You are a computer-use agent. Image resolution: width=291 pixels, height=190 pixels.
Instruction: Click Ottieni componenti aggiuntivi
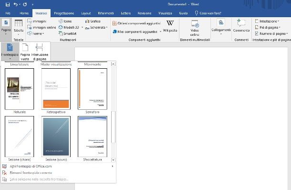(x=136, y=23)
